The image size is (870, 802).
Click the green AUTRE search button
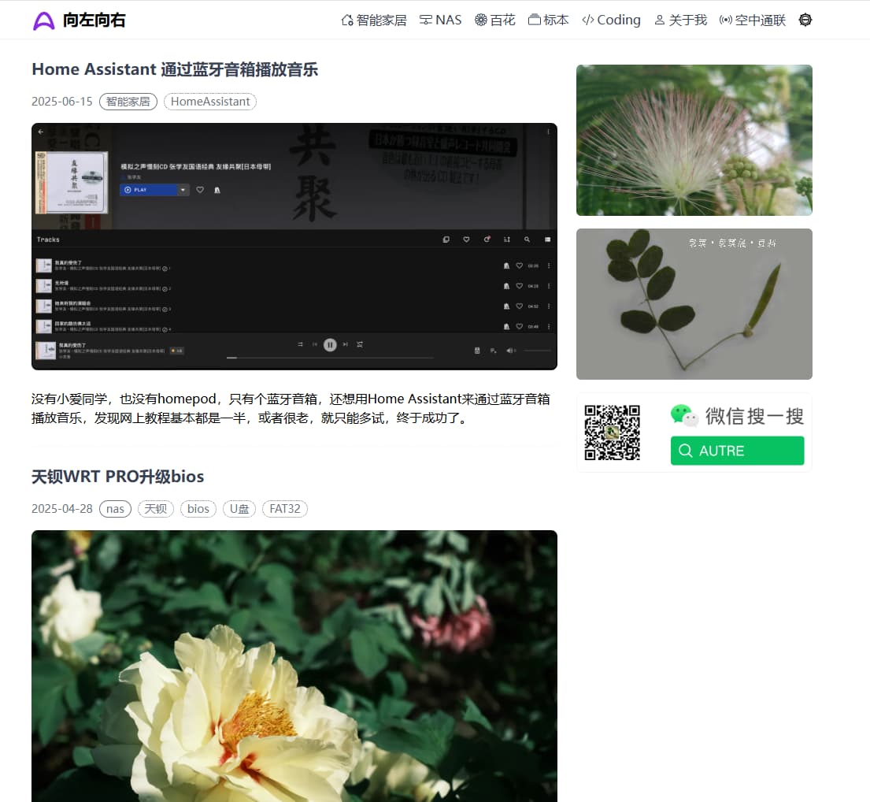point(737,451)
